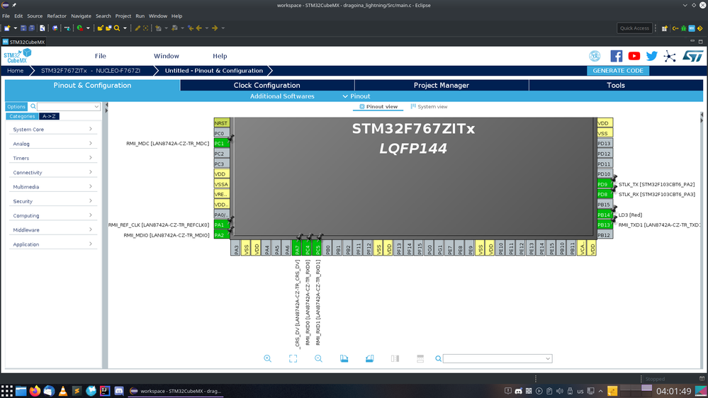Open Firefox from the taskbar

pyautogui.click(x=35, y=391)
